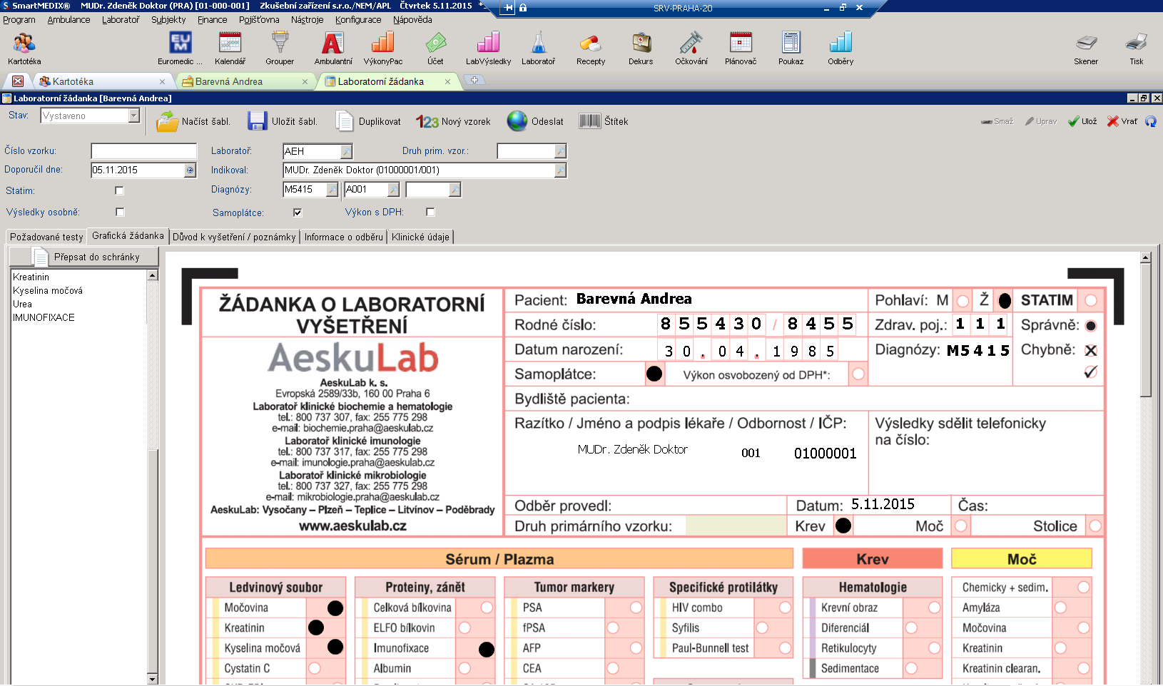Click the Uprav edit button
The width and height of the screenshot is (1163, 686).
click(x=1041, y=121)
